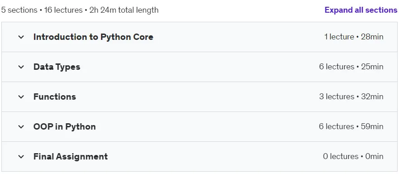This screenshot has height=174, width=399.
Task: Select the OOP in Python heading
Action: click(x=65, y=126)
